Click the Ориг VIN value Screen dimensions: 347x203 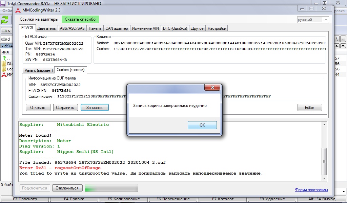pos(63,44)
